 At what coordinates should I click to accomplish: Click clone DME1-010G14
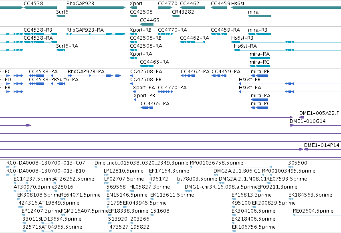tap(308, 121)
